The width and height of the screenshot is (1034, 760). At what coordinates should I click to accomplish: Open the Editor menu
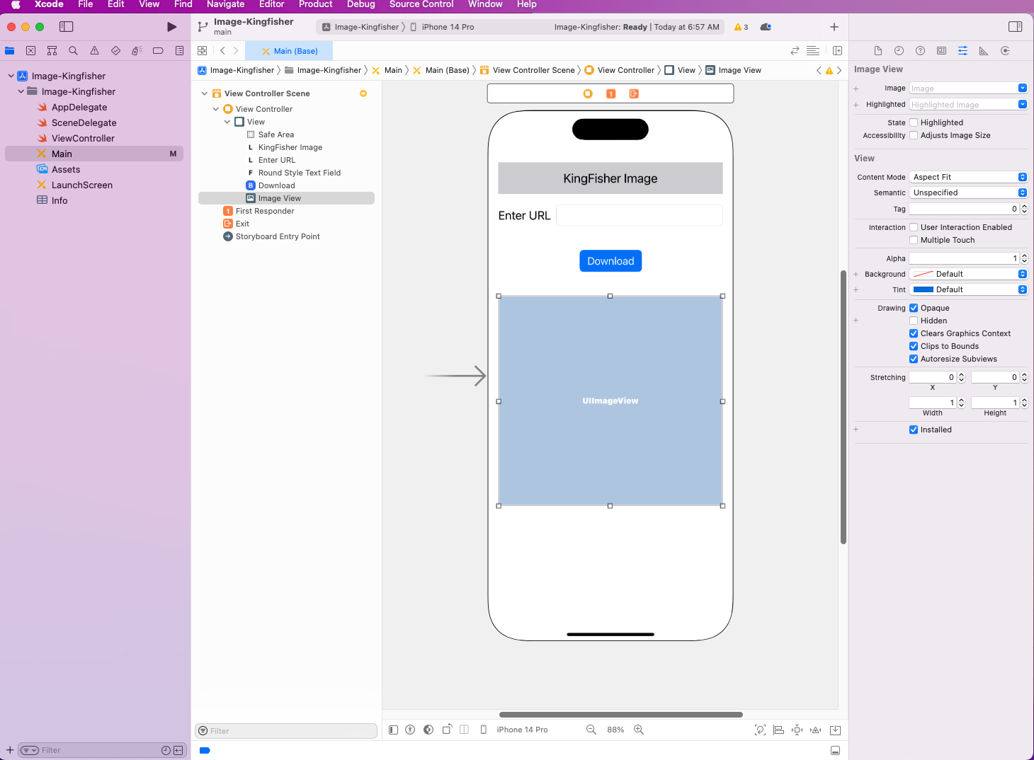[271, 4]
